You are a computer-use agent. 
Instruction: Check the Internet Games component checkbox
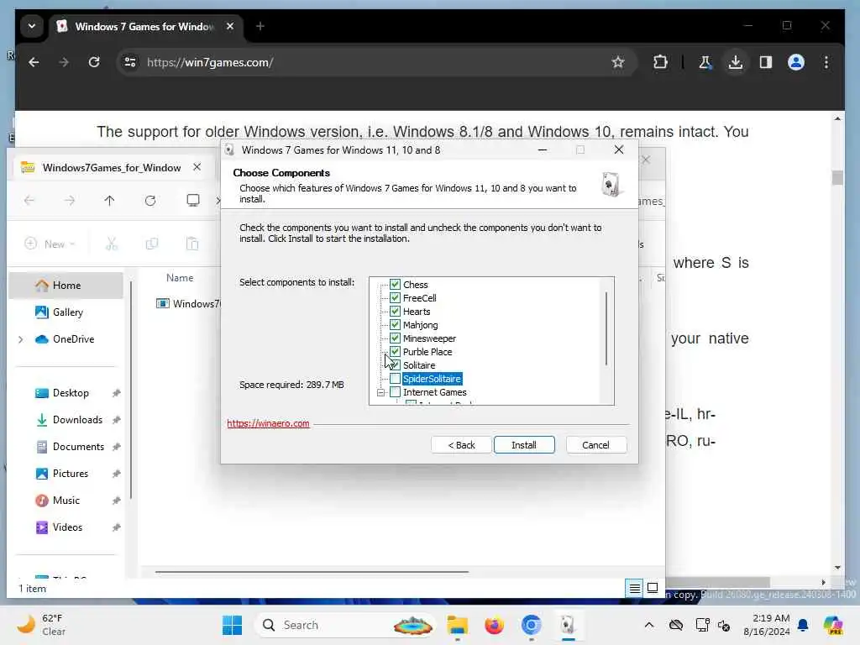tap(395, 391)
